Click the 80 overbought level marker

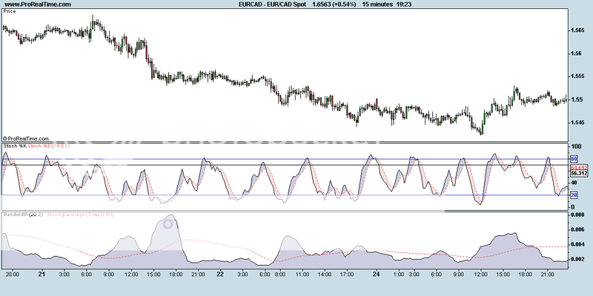tap(573, 159)
